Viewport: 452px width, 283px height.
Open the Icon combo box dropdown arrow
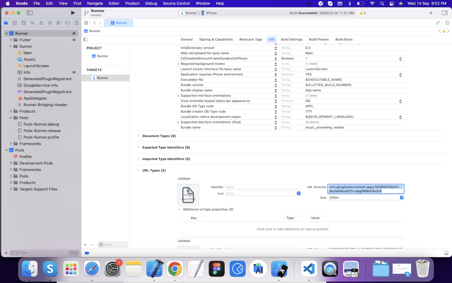[x=299, y=193]
